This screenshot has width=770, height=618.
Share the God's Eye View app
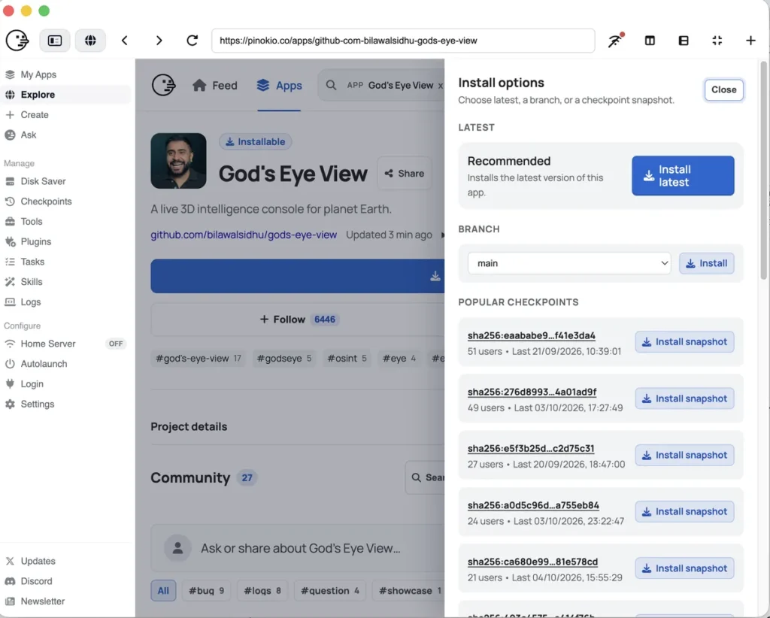click(x=404, y=173)
